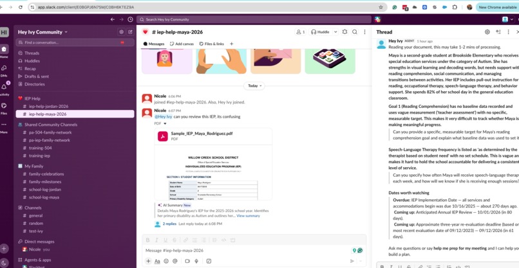Open the More menu in left rail

[4, 125]
